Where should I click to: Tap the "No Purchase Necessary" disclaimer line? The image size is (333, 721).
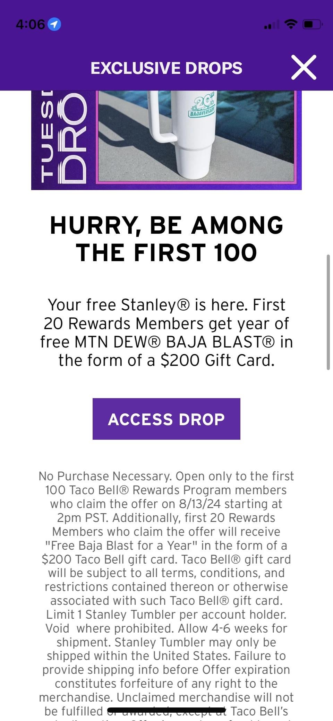click(105, 476)
